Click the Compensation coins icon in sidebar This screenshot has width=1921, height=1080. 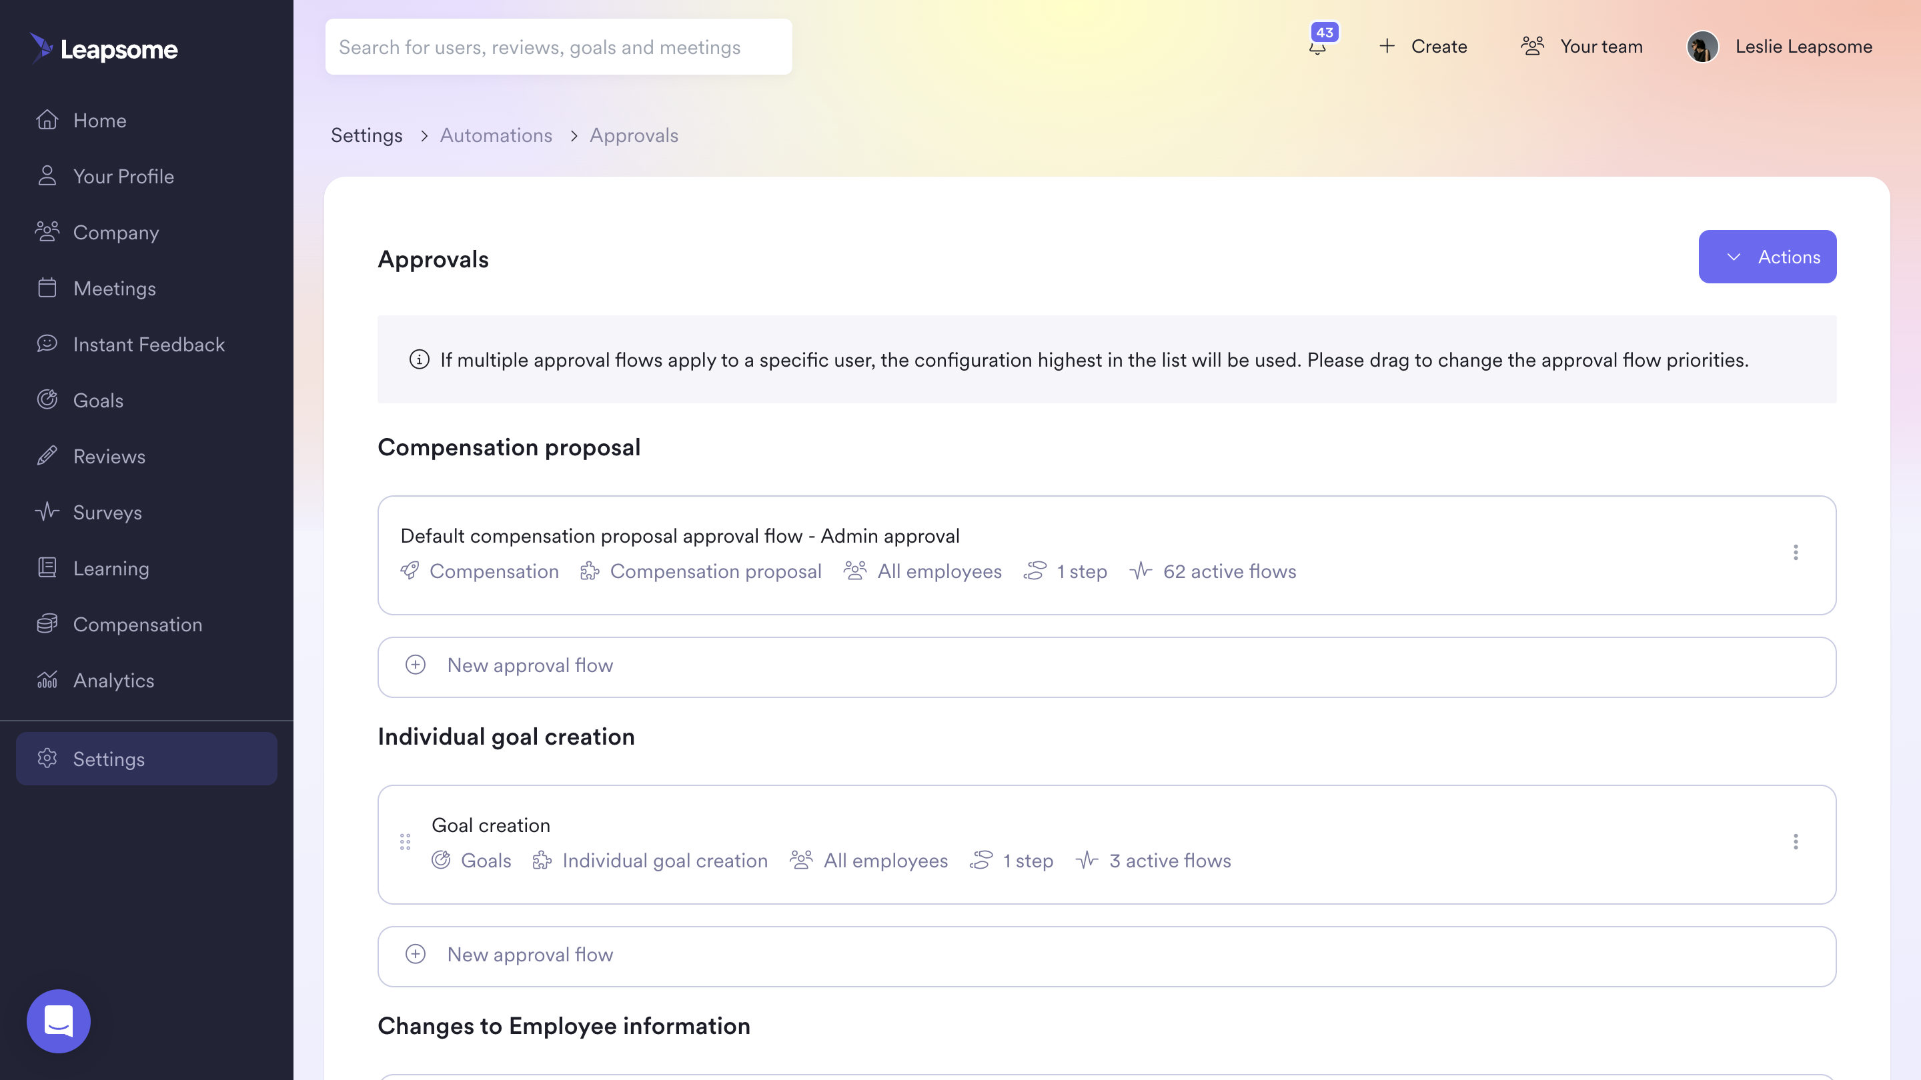47,623
